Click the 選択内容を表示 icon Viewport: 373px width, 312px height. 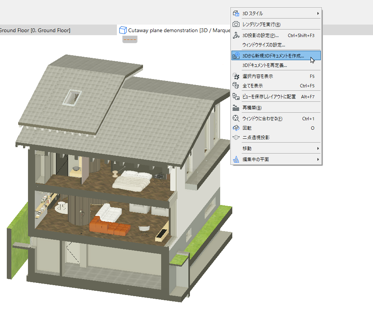click(236, 76)
